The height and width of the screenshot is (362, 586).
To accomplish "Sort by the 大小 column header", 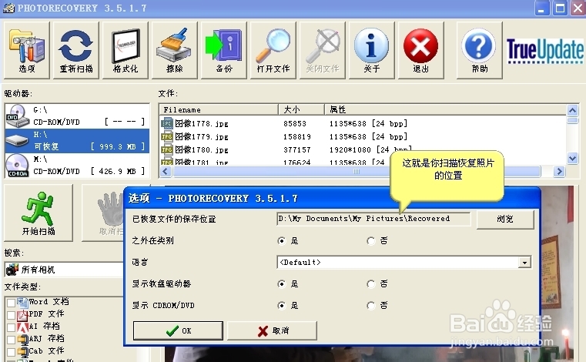I will tap(301, 109).
